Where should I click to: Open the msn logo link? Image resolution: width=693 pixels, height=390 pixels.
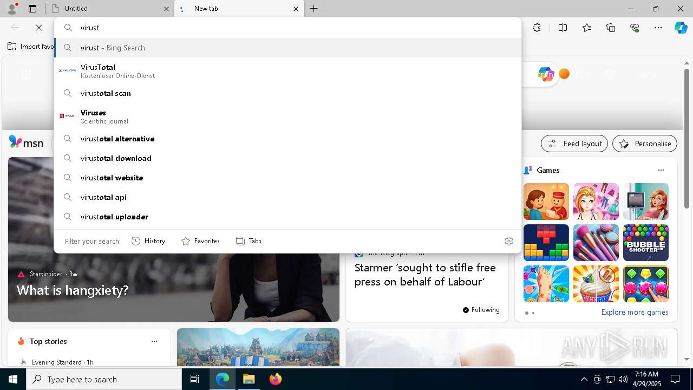(26, 142)
